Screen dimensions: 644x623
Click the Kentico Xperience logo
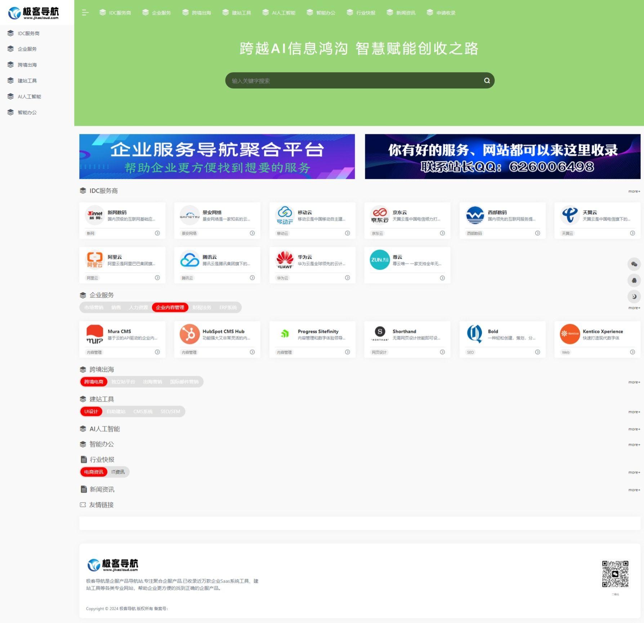pos(570,334)
